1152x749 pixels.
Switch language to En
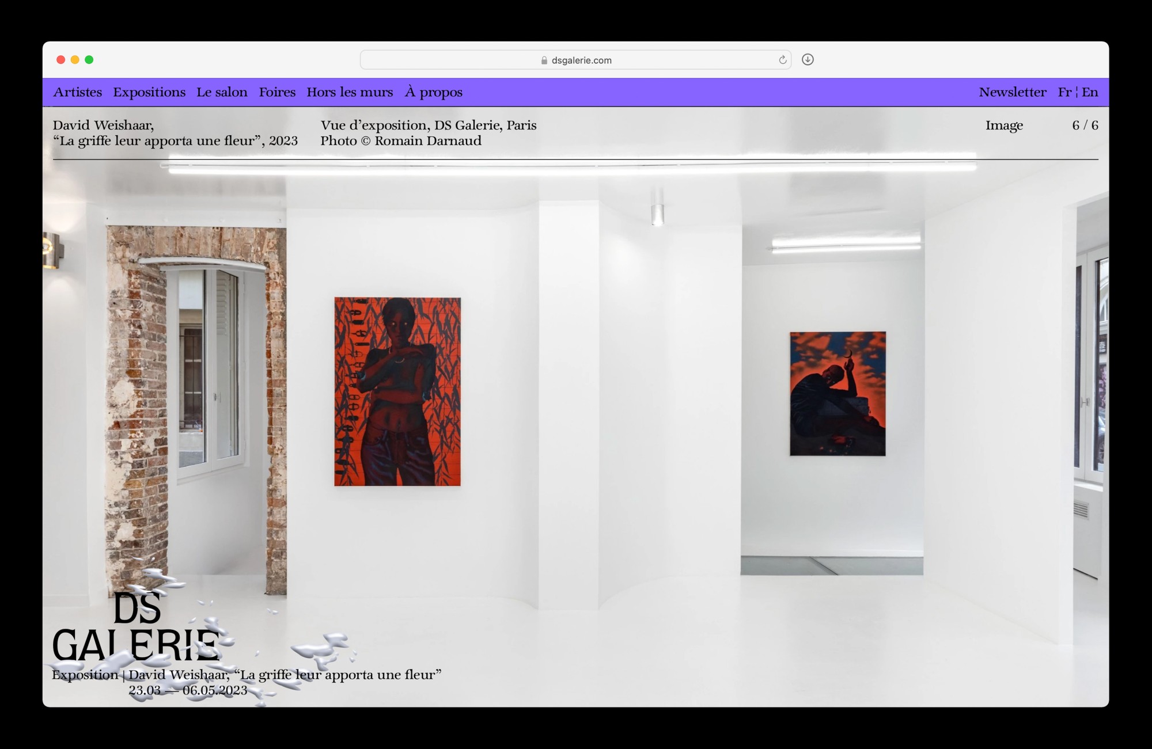1090,92
